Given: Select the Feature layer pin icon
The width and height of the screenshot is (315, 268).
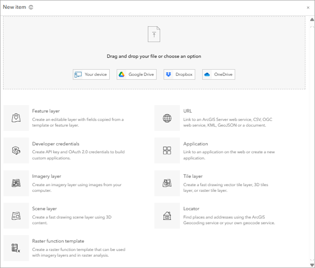Looking at the screenshot, I should [x=16, y=118].
